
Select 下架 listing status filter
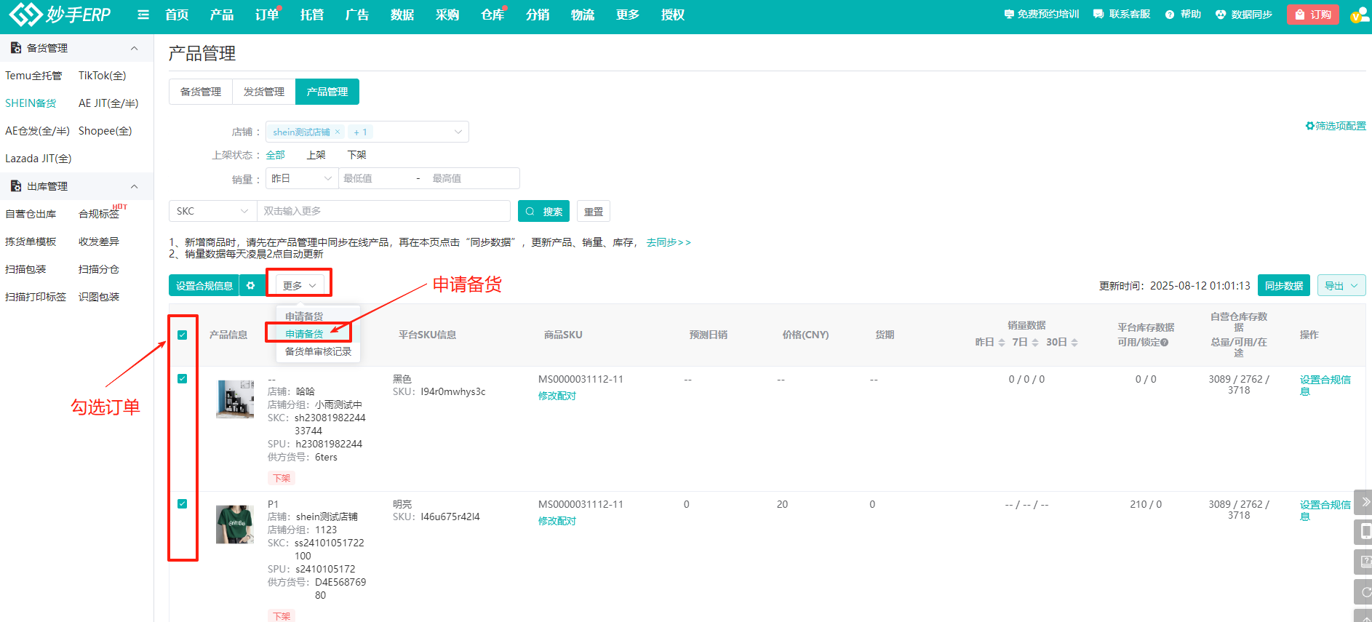(x=356, y=155)
